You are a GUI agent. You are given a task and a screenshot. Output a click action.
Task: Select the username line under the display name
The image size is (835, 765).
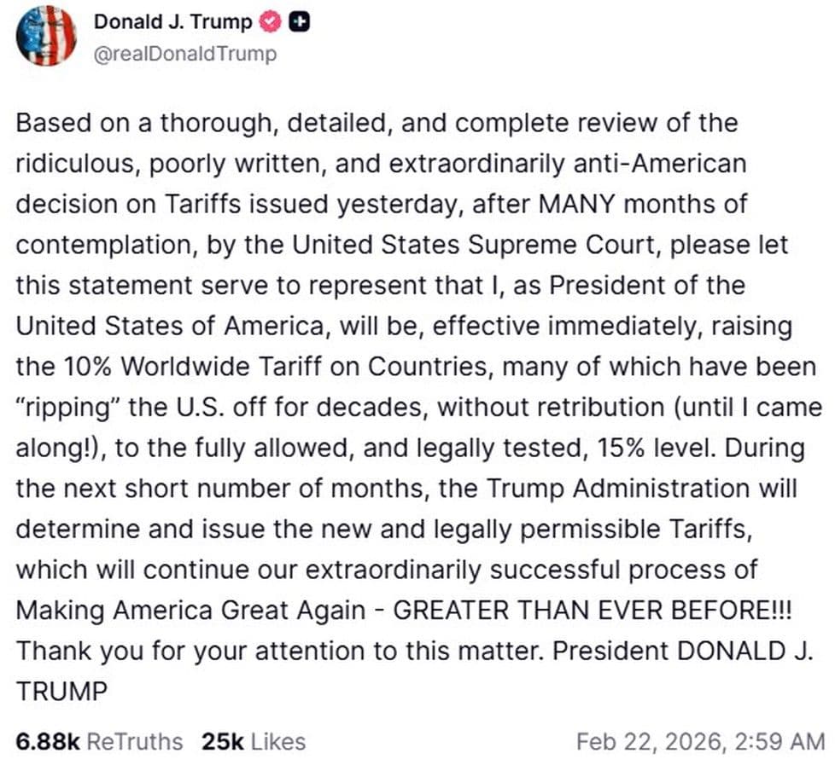[184, 53]
